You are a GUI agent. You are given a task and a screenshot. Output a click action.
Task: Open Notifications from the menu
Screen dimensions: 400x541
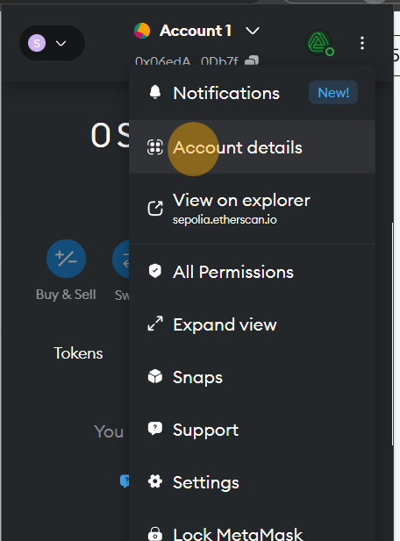253,93
